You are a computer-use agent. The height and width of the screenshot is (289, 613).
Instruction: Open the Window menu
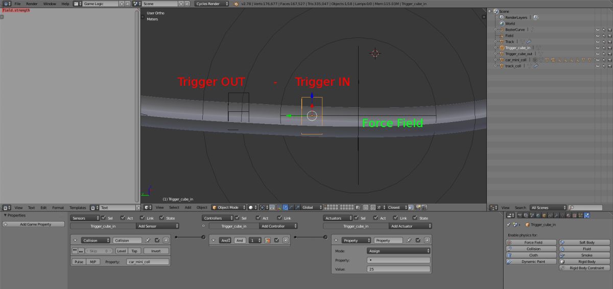click(50, 4)
